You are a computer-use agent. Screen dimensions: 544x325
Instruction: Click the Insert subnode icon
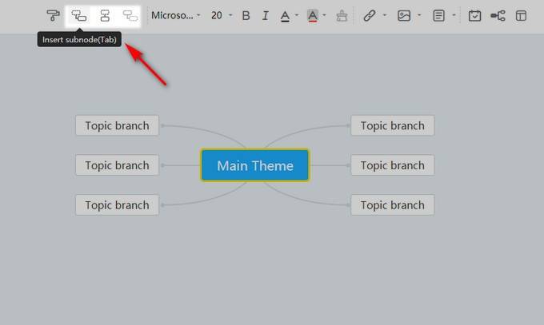pos(79,15)
